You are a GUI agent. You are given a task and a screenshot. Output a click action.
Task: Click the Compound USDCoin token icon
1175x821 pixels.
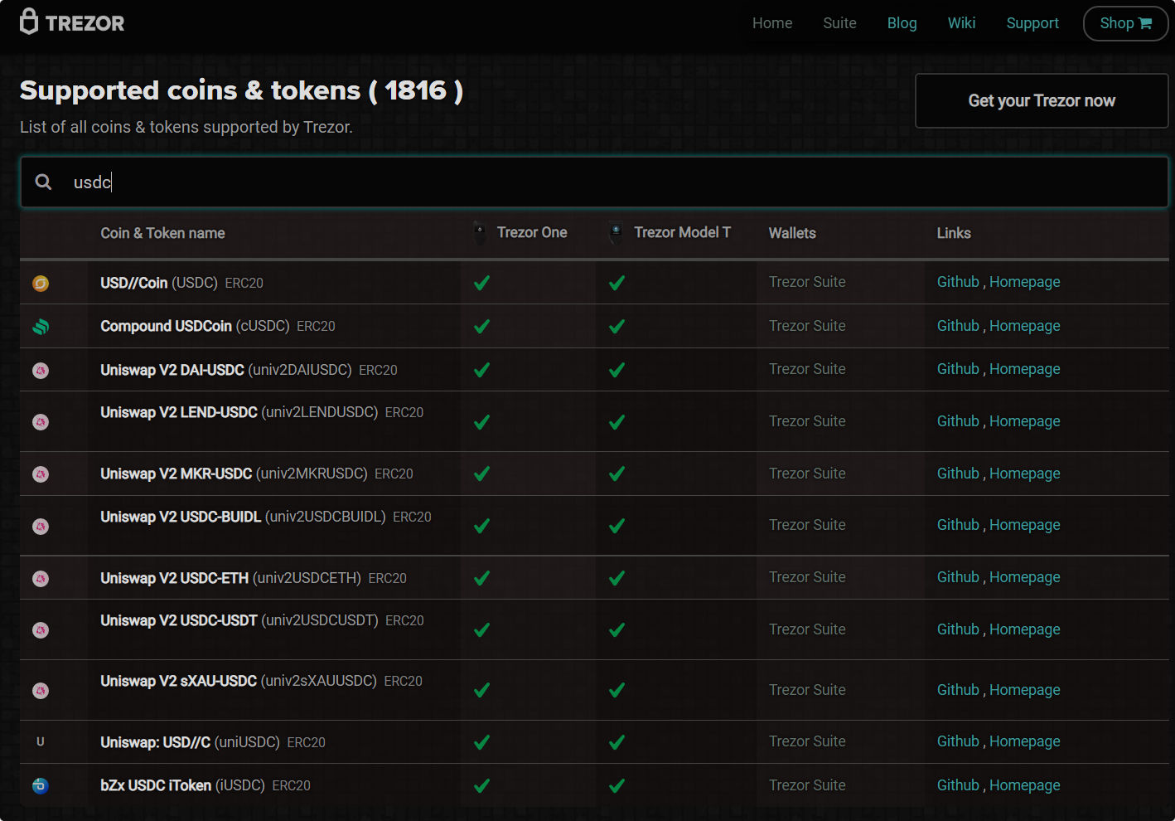point(41,327)
